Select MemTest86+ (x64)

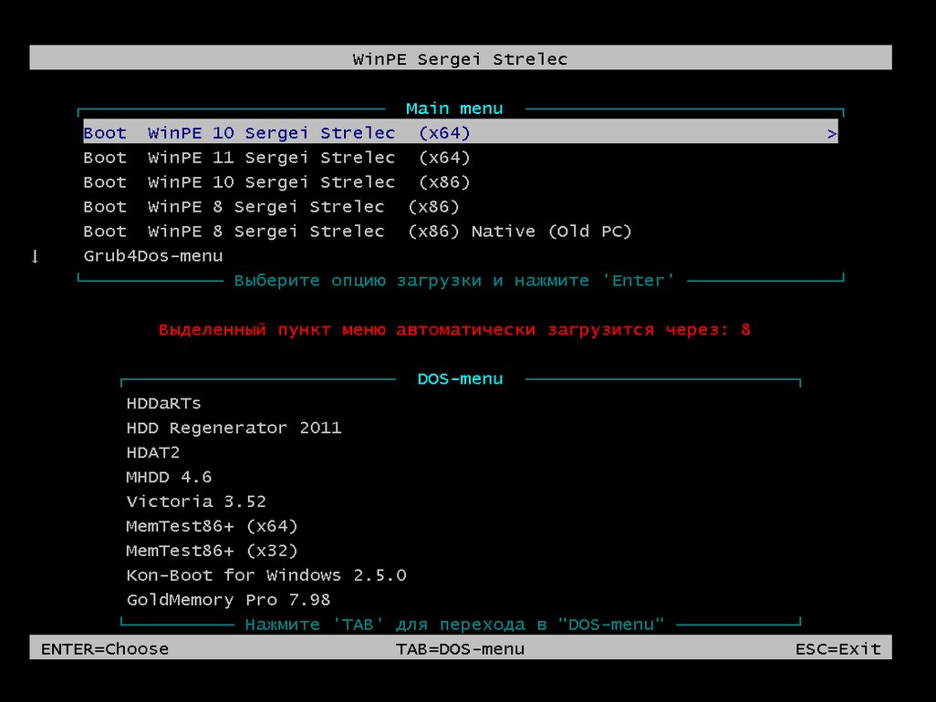coord(212,525)
